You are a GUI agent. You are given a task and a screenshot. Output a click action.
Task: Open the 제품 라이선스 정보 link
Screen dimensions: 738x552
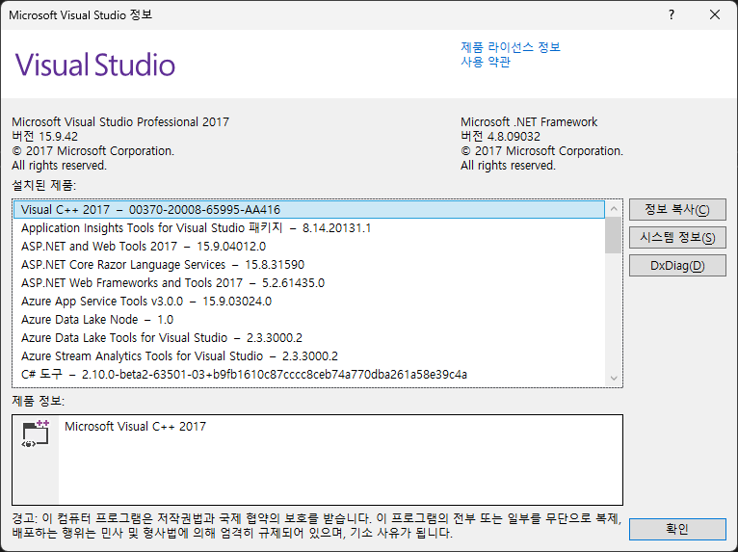(x=511, y=47)
